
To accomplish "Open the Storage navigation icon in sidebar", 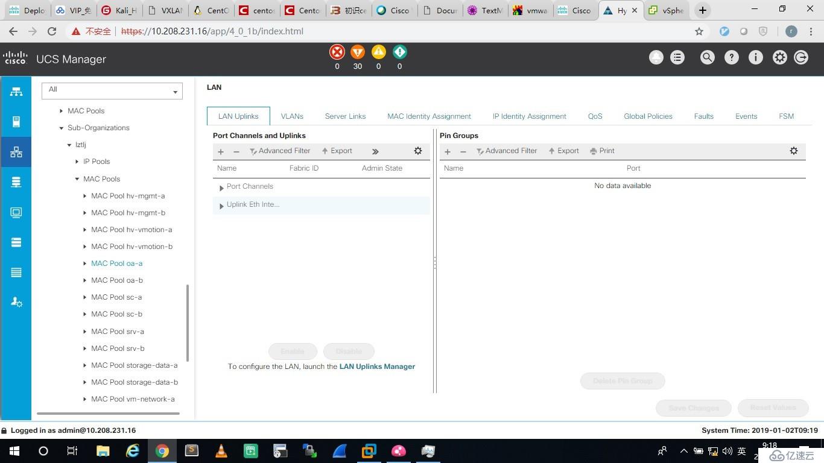I will tap(16, 242).
